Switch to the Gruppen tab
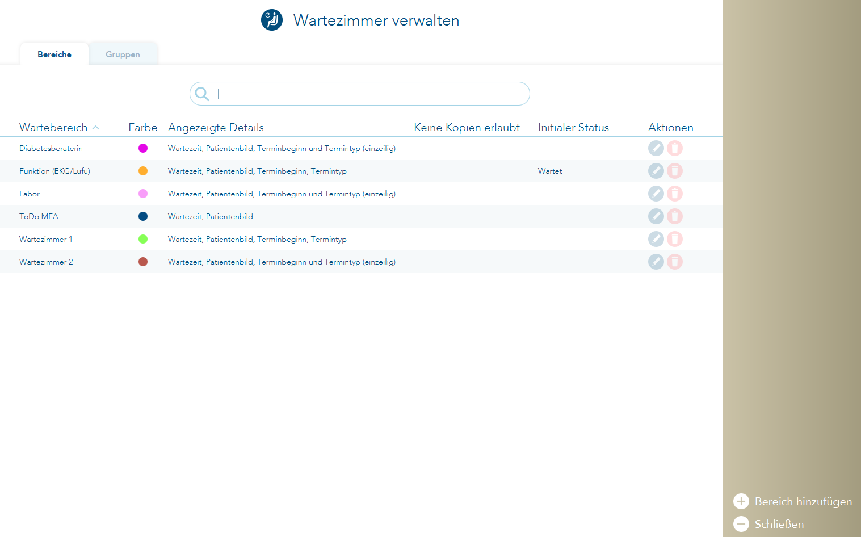This screenshot has height=537, width=861. tap(123, 54)
